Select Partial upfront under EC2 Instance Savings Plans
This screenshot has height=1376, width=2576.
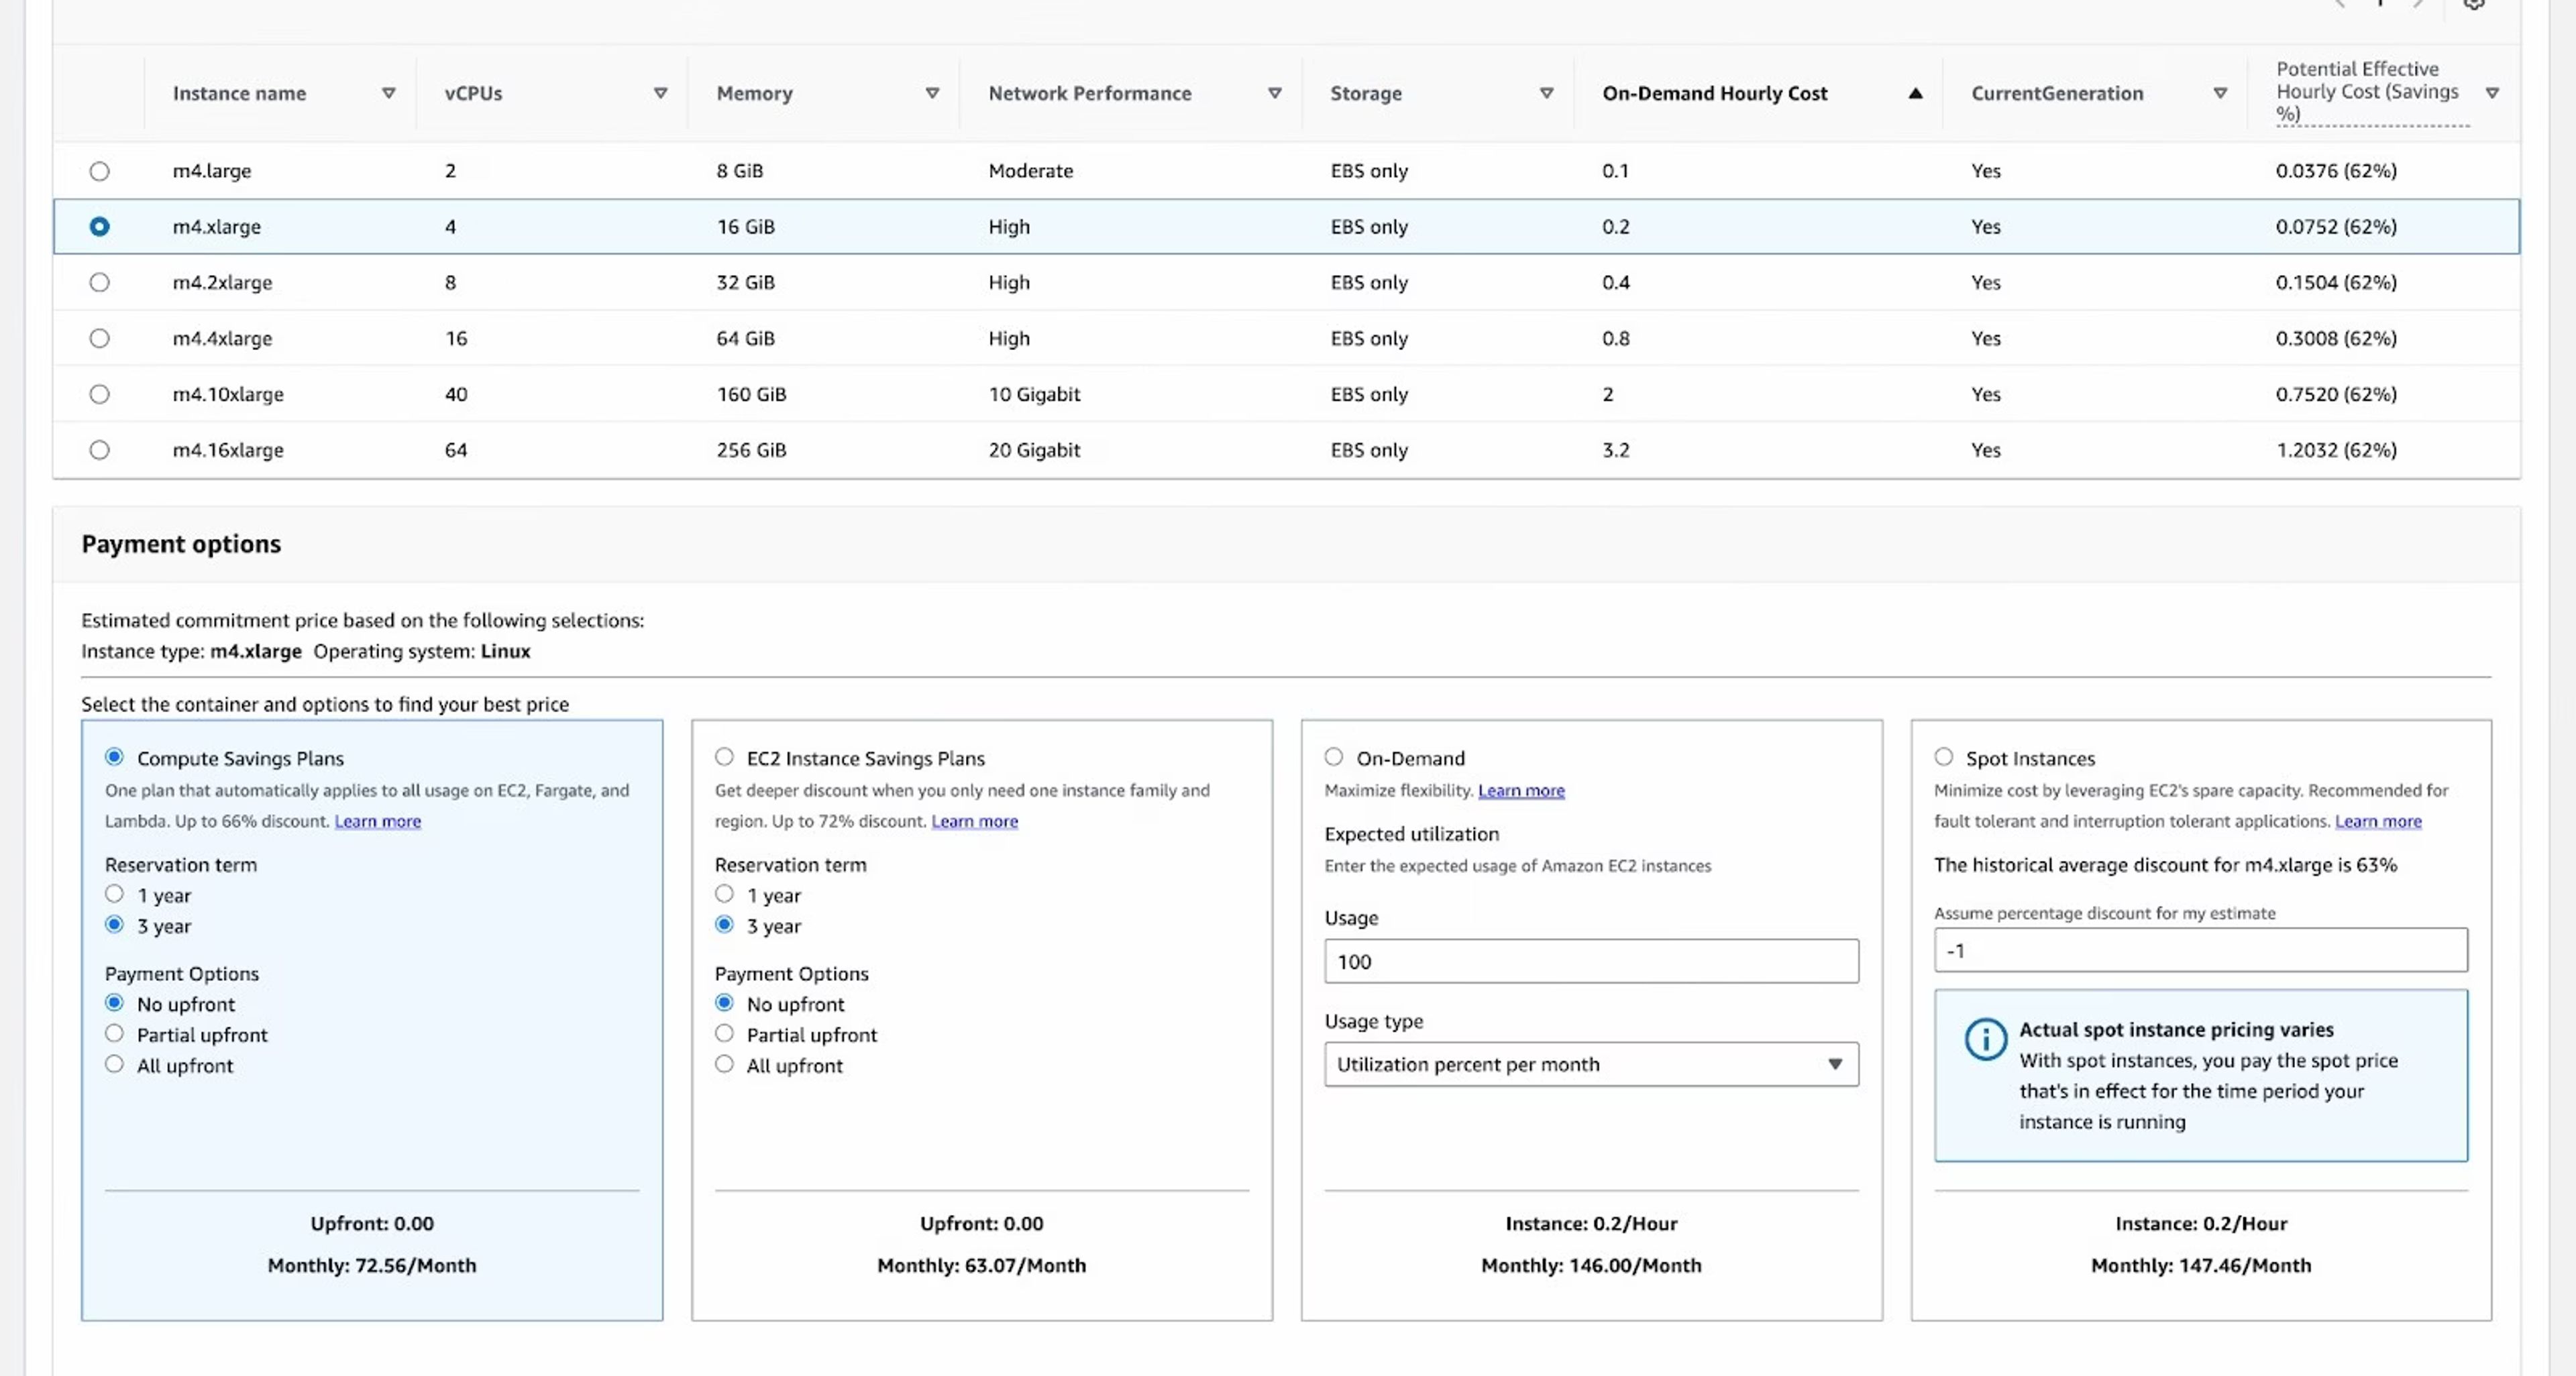[724, 1033]
